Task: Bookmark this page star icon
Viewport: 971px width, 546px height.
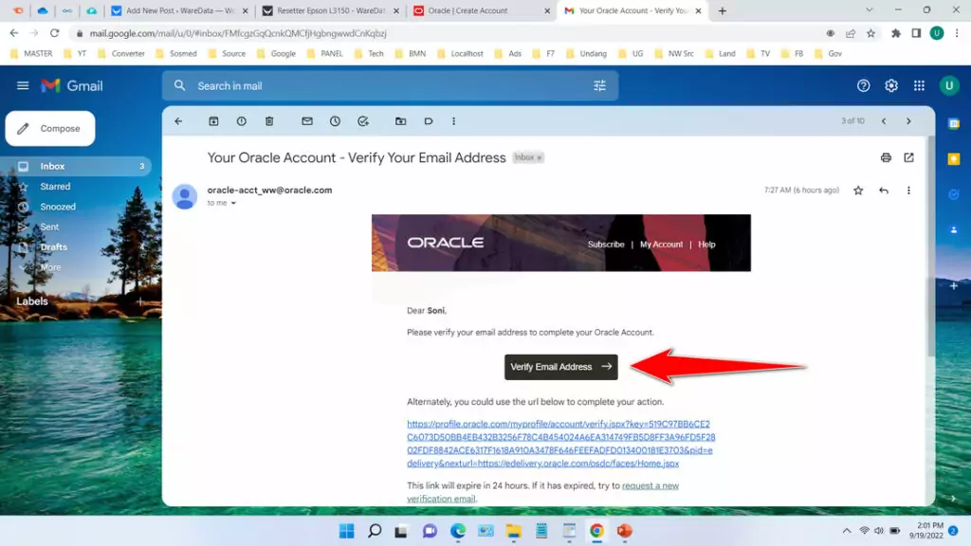Action: (870, 33)
